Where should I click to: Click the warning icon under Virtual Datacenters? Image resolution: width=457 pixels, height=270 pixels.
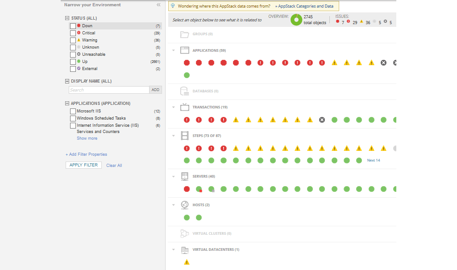coord(187,262)
